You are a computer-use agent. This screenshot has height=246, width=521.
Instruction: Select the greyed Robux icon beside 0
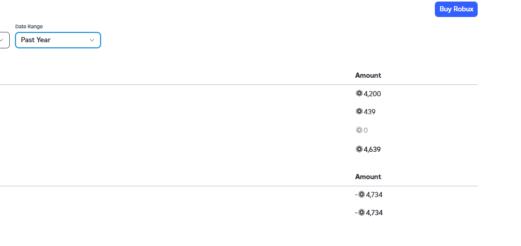(x=359, y=130)
